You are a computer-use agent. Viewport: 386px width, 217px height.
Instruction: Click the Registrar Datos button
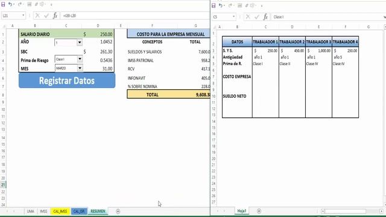[67, 80]
